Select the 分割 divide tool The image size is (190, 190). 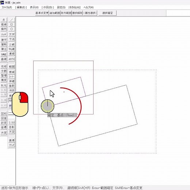point(4,71)
